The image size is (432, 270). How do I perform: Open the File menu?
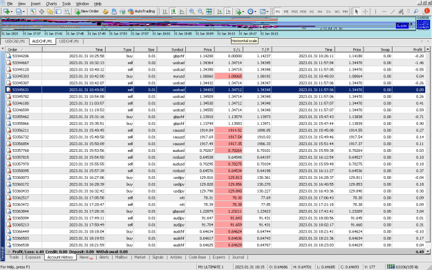[10, 4]
